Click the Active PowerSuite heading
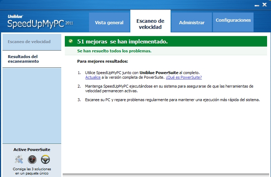 [x=32, y=150]
